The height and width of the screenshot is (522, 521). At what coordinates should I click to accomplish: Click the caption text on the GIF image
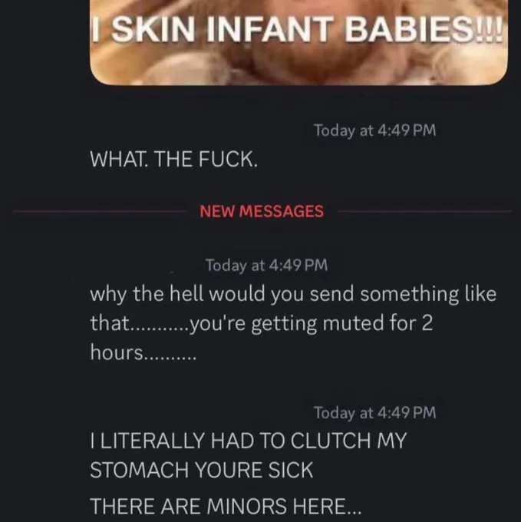[298, 28]
